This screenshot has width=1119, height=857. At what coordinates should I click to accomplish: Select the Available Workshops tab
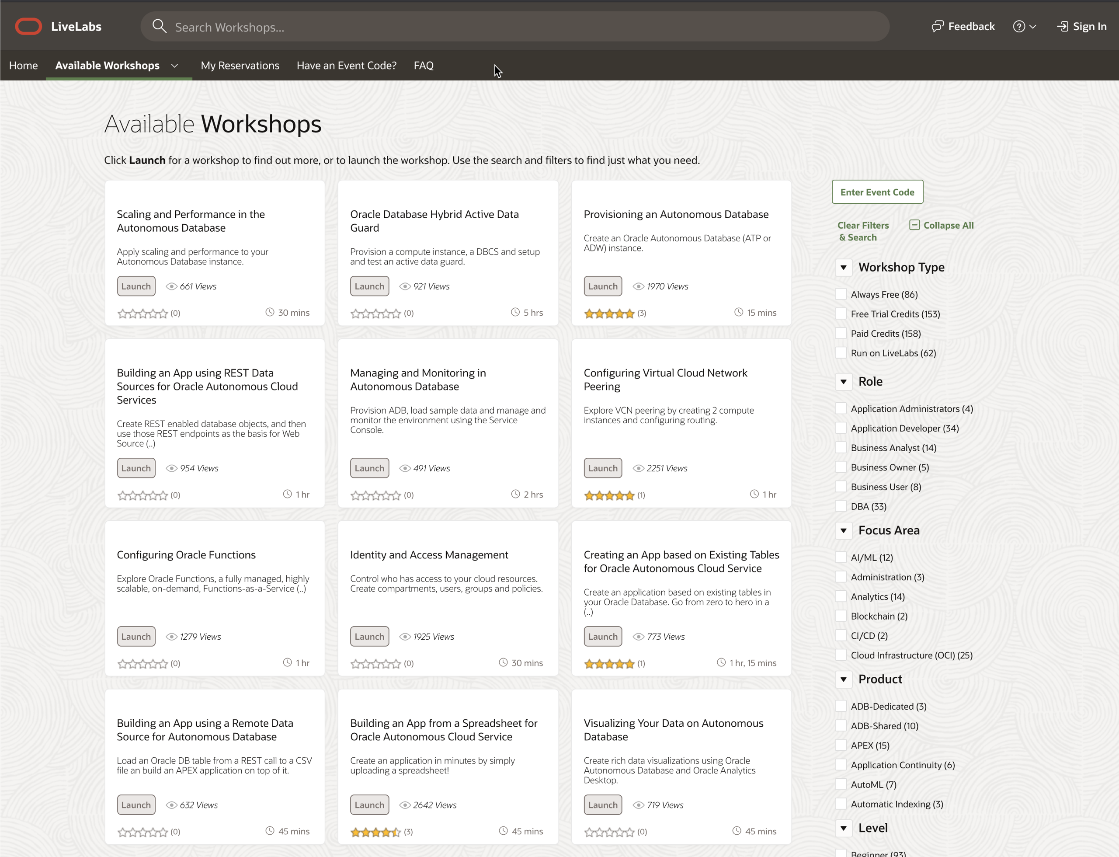click(107, 65)
